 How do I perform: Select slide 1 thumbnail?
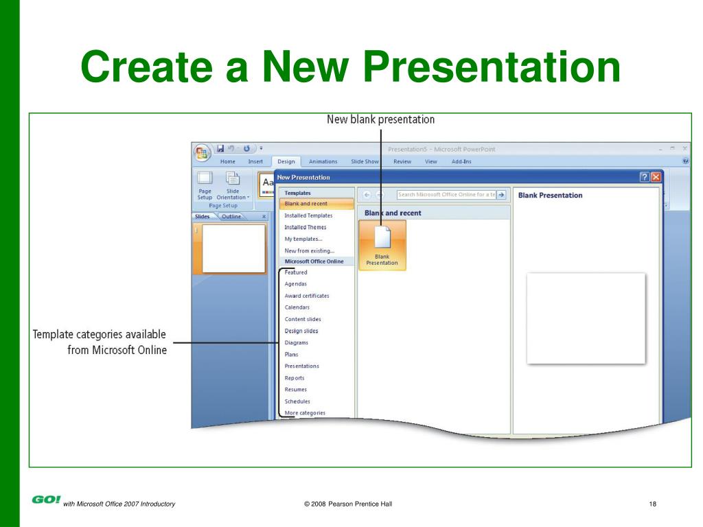233,248
